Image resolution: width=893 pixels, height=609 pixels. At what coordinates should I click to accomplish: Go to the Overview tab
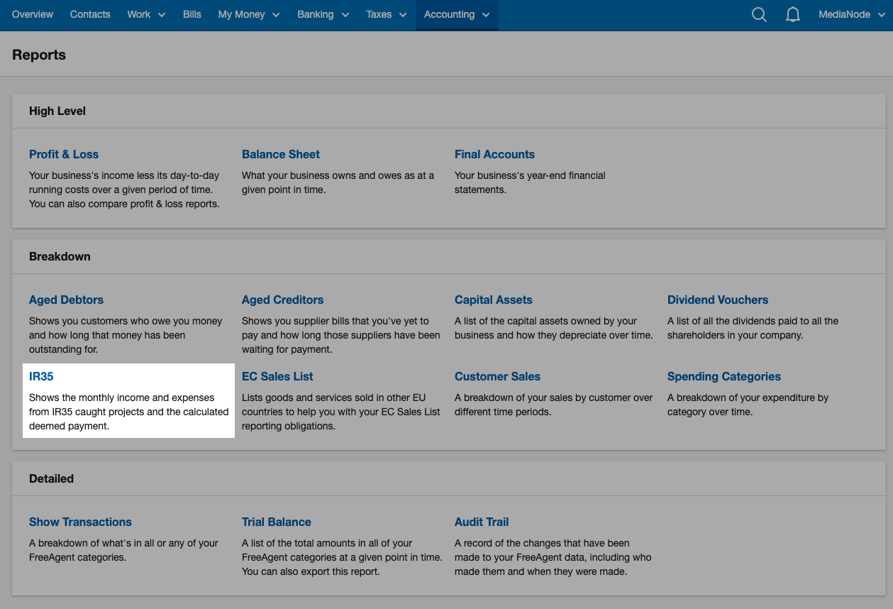pos(33,15)
